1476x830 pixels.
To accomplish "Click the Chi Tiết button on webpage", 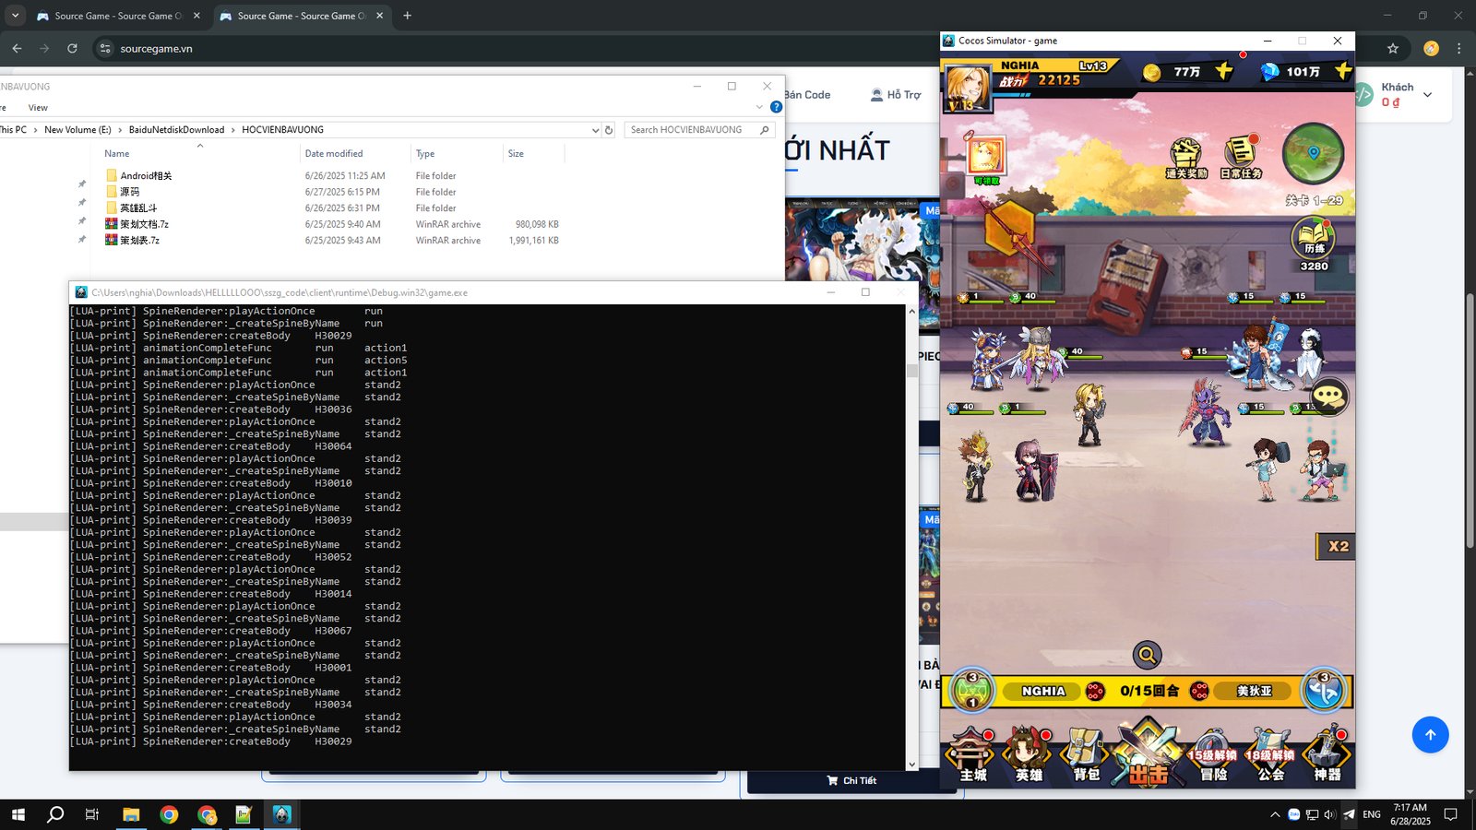I will (851, 780).
